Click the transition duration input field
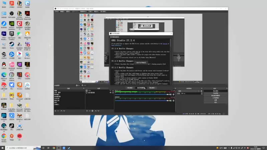This screenshot has height=150, width=267. click(x=190, y=94)
